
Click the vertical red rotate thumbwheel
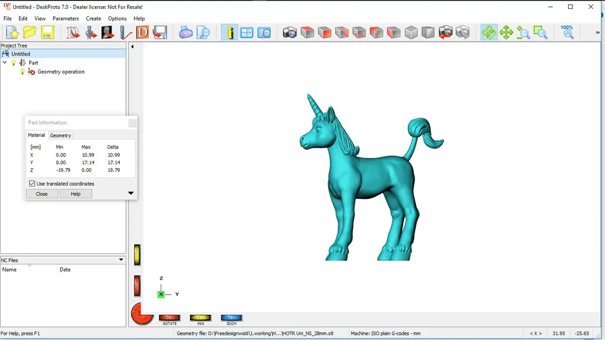(x=137, y=286)
